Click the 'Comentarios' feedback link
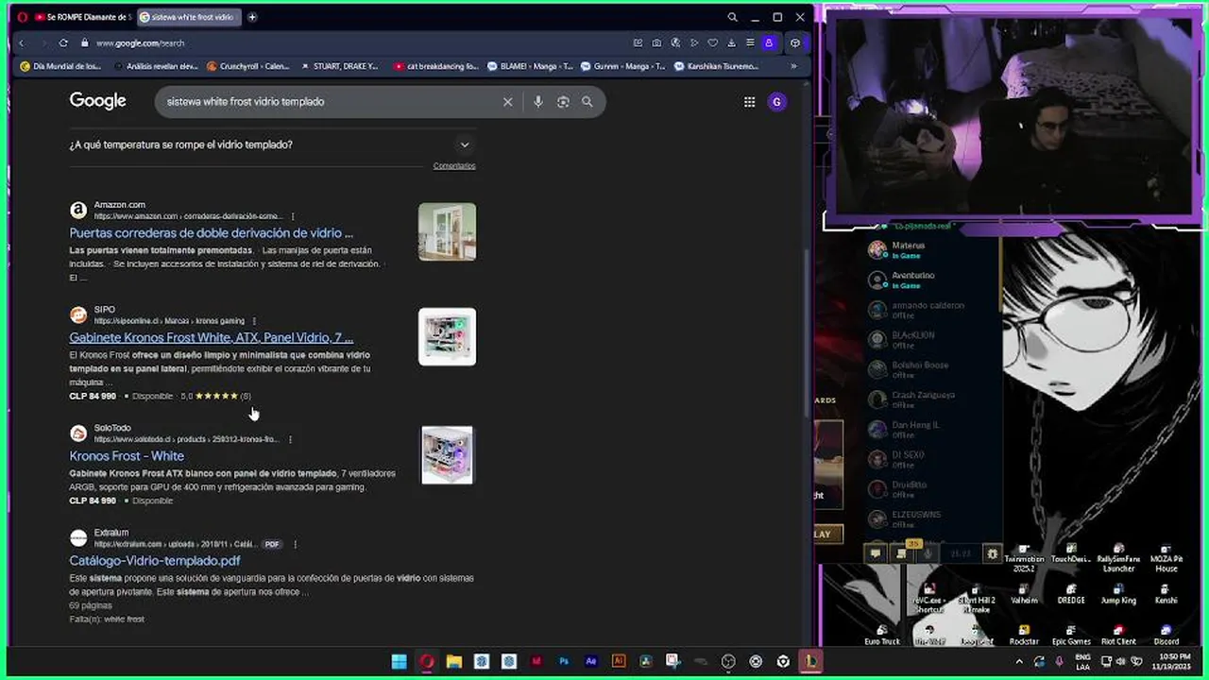 click(x=454, y=165)
